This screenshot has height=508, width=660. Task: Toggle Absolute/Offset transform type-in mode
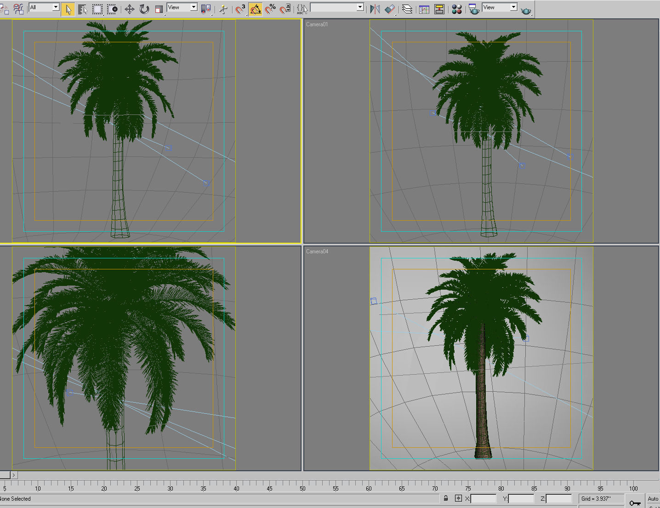tap(458, 498)
